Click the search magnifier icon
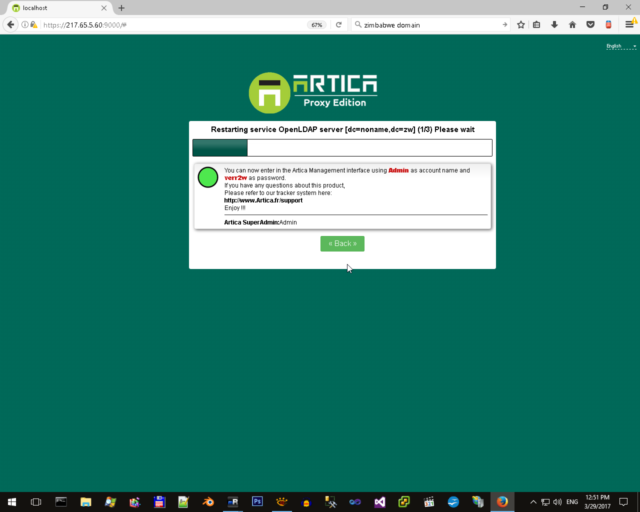 click(x=358, y=24)
